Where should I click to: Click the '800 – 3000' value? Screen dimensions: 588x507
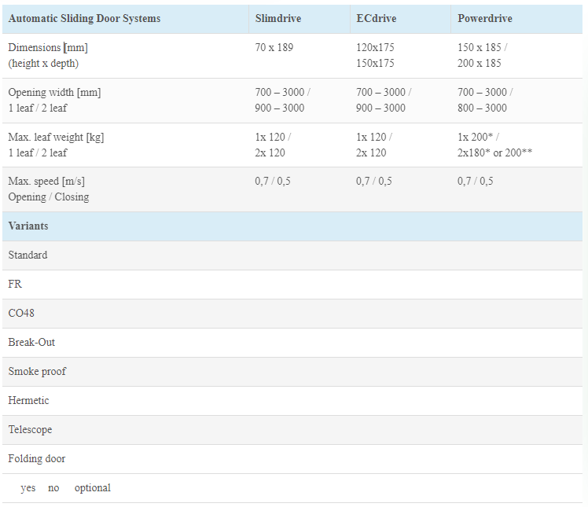pyautogui.click(x=482, y=108)
